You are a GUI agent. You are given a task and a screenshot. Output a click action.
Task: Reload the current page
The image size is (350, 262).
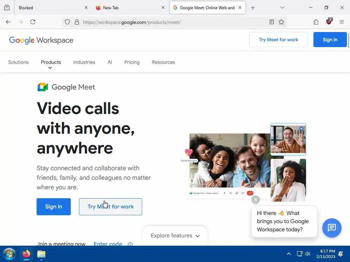point(33,22)
